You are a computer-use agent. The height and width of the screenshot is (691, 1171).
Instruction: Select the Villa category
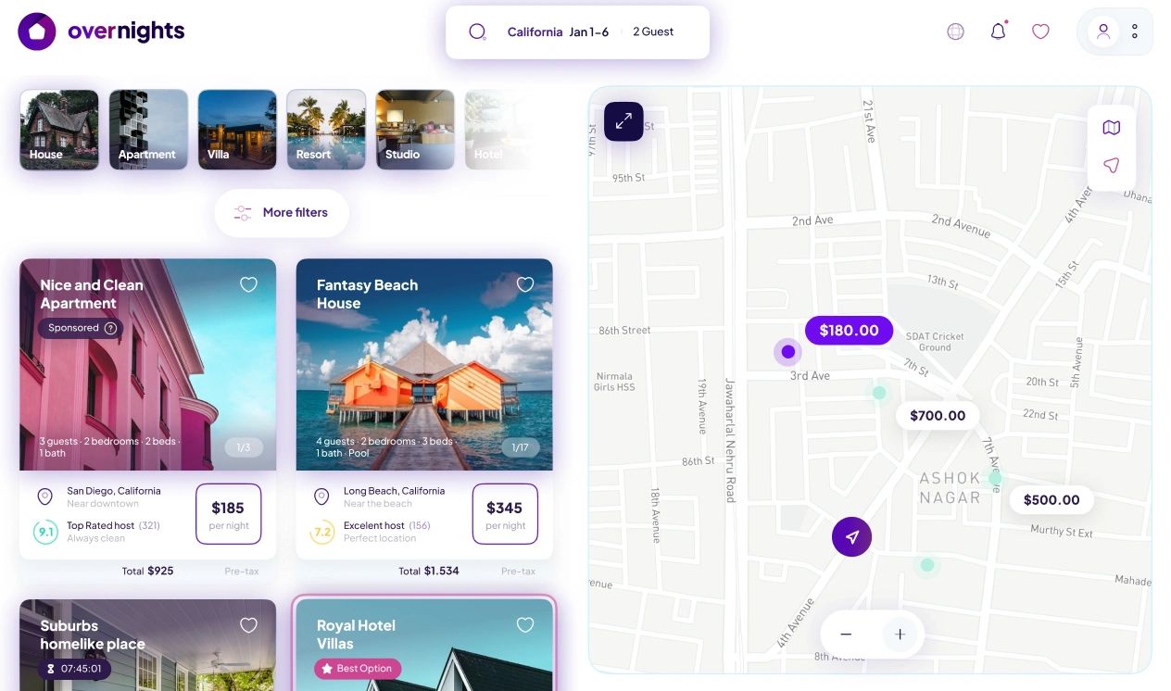[x=237, y=130]
